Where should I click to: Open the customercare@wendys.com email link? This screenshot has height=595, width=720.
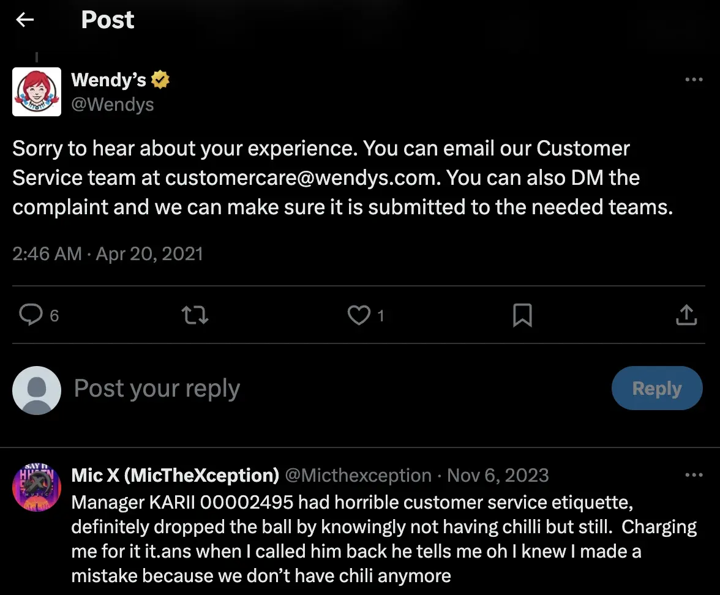pyautogui.click(x=302, y=178)
